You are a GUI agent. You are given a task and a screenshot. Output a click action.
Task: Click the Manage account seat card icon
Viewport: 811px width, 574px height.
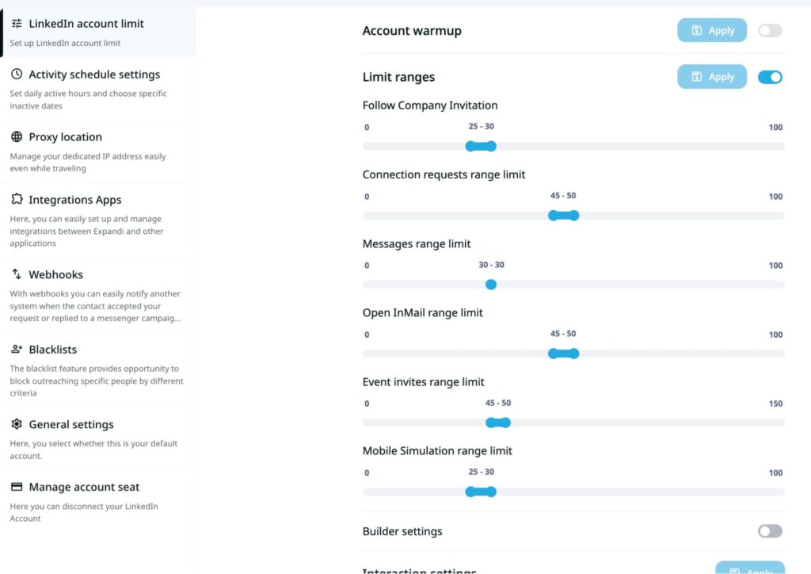[17, 487]
